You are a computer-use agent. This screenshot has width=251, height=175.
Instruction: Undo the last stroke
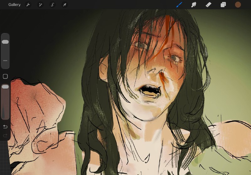click(5, 126)
